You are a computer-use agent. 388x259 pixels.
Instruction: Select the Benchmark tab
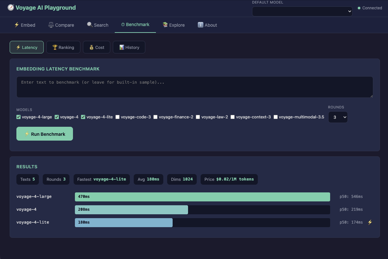point(135,24)
